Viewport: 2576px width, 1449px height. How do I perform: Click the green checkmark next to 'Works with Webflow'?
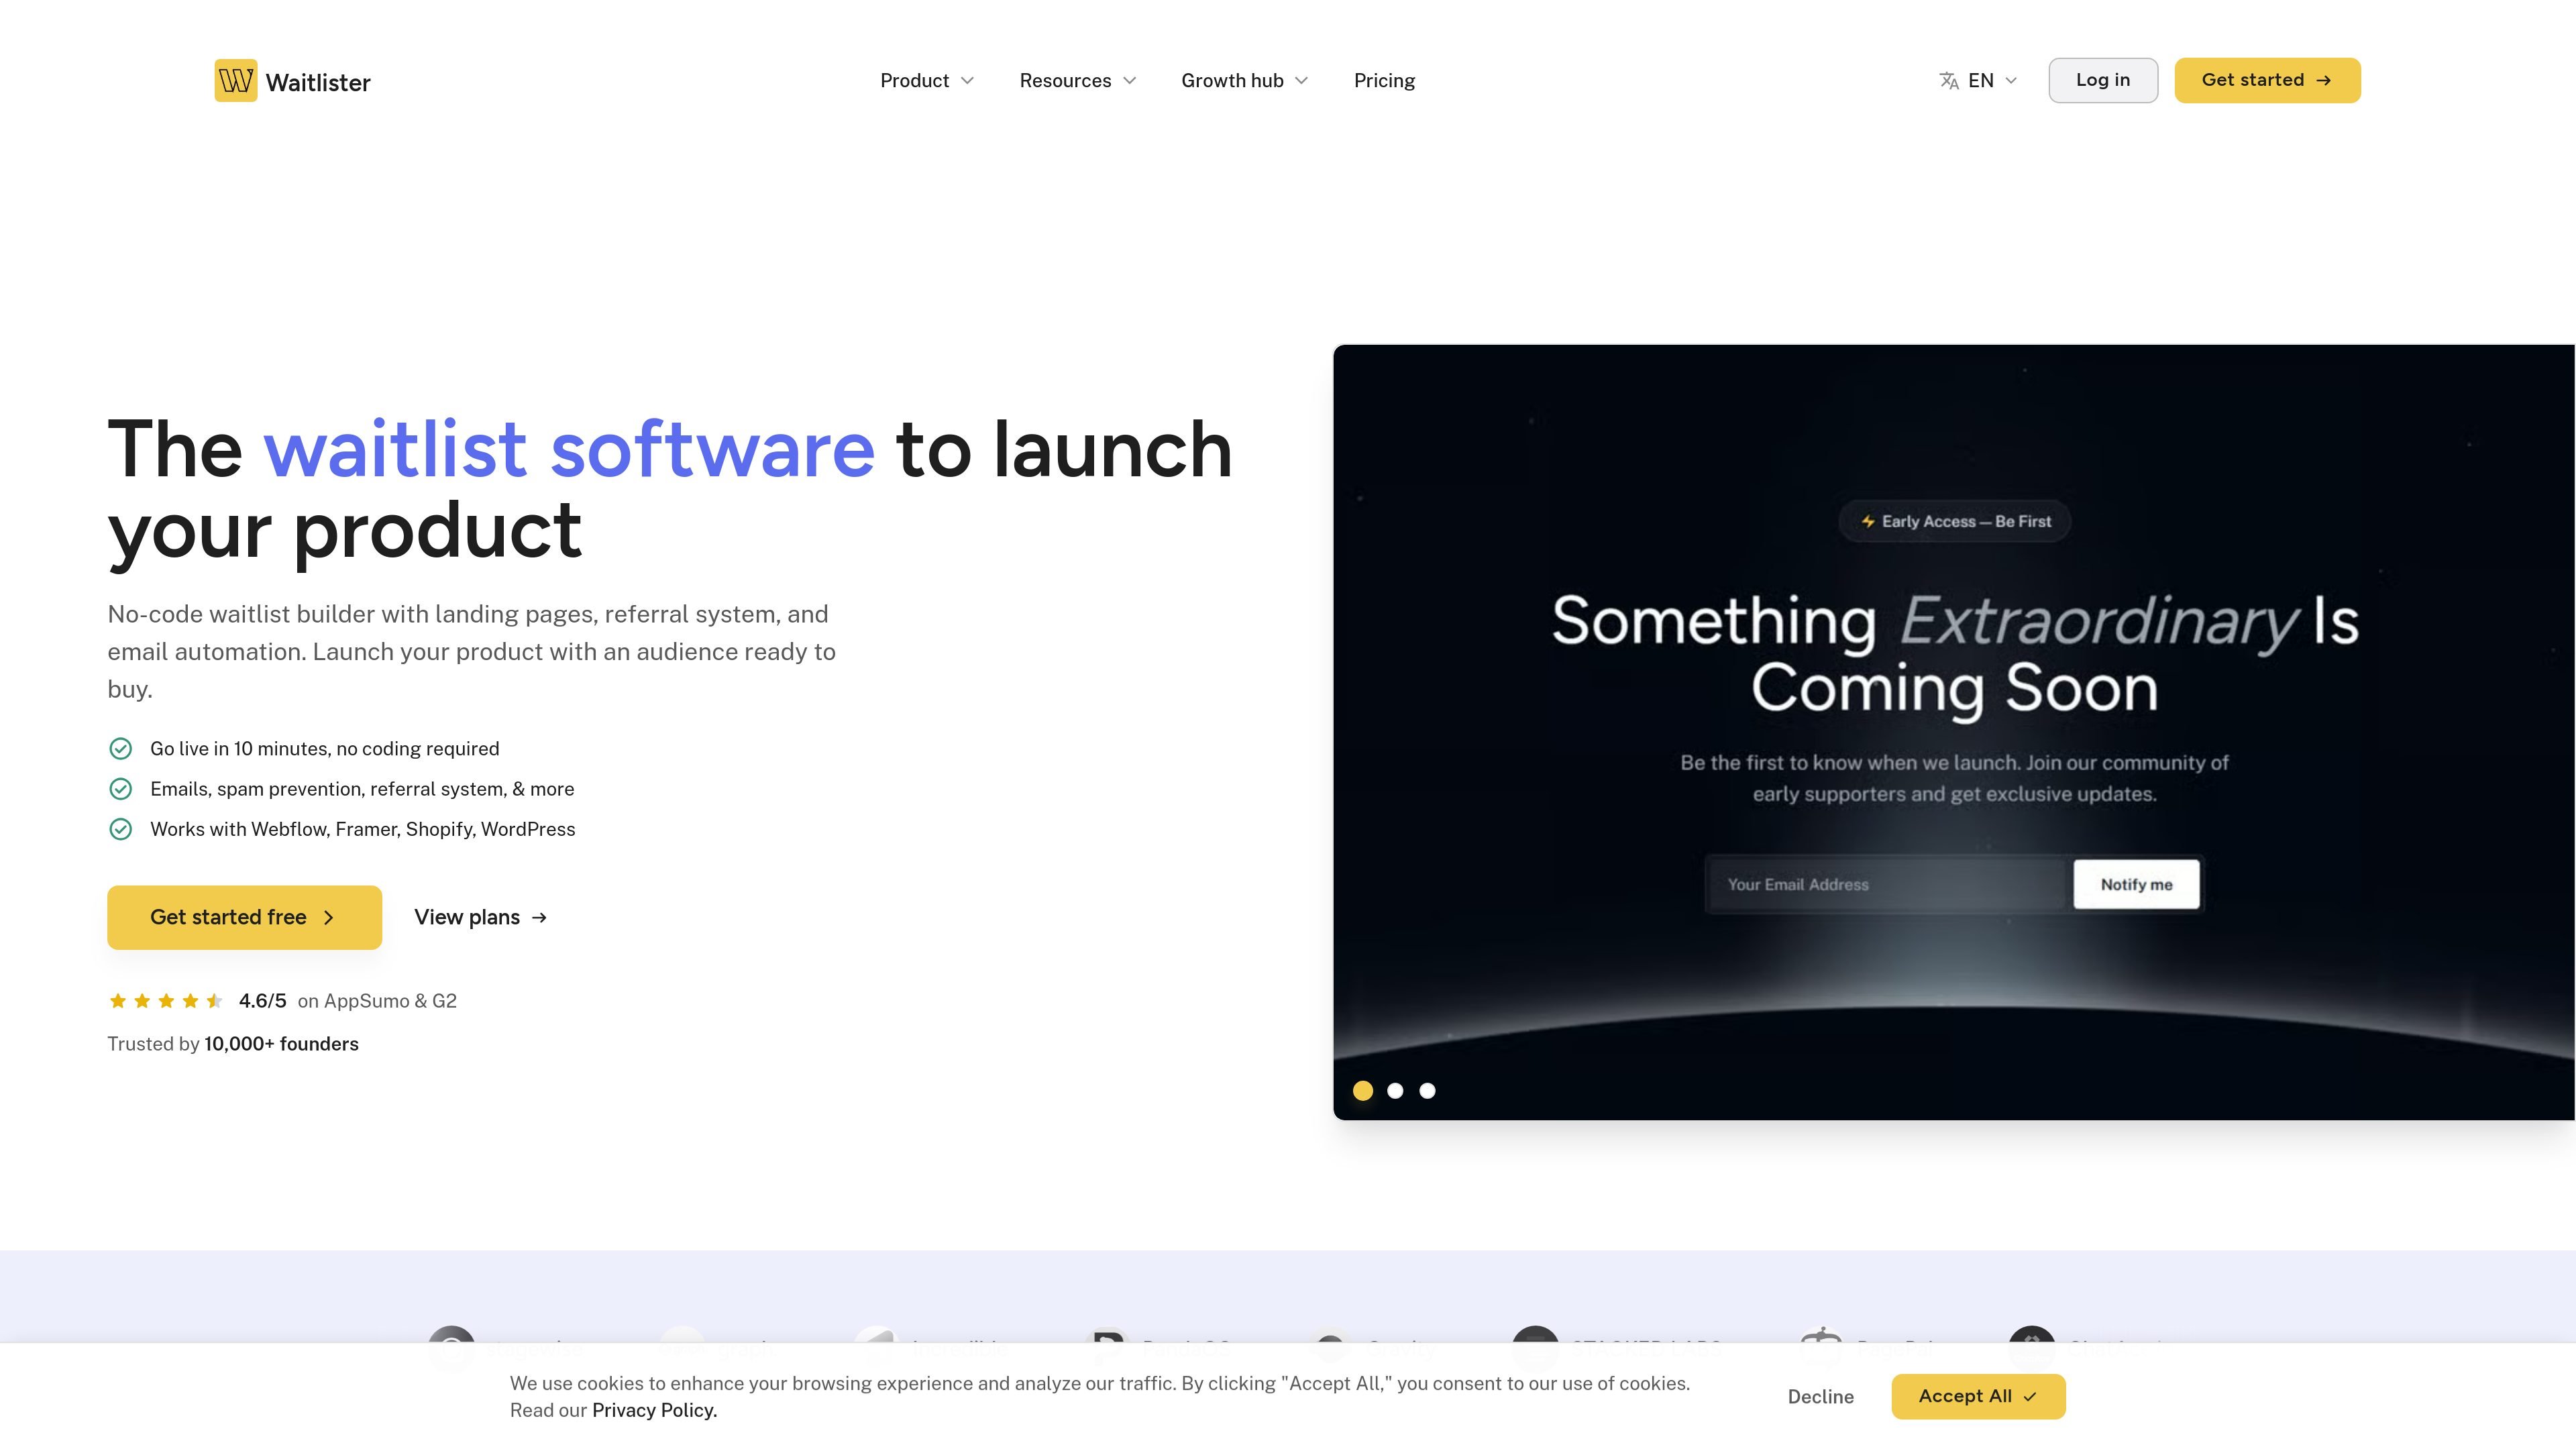(120, 829)
